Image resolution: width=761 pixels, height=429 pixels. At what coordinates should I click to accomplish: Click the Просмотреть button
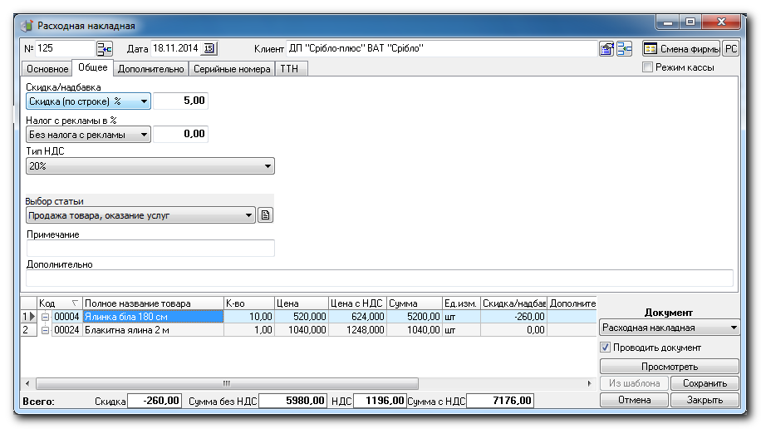click(670, 367)
